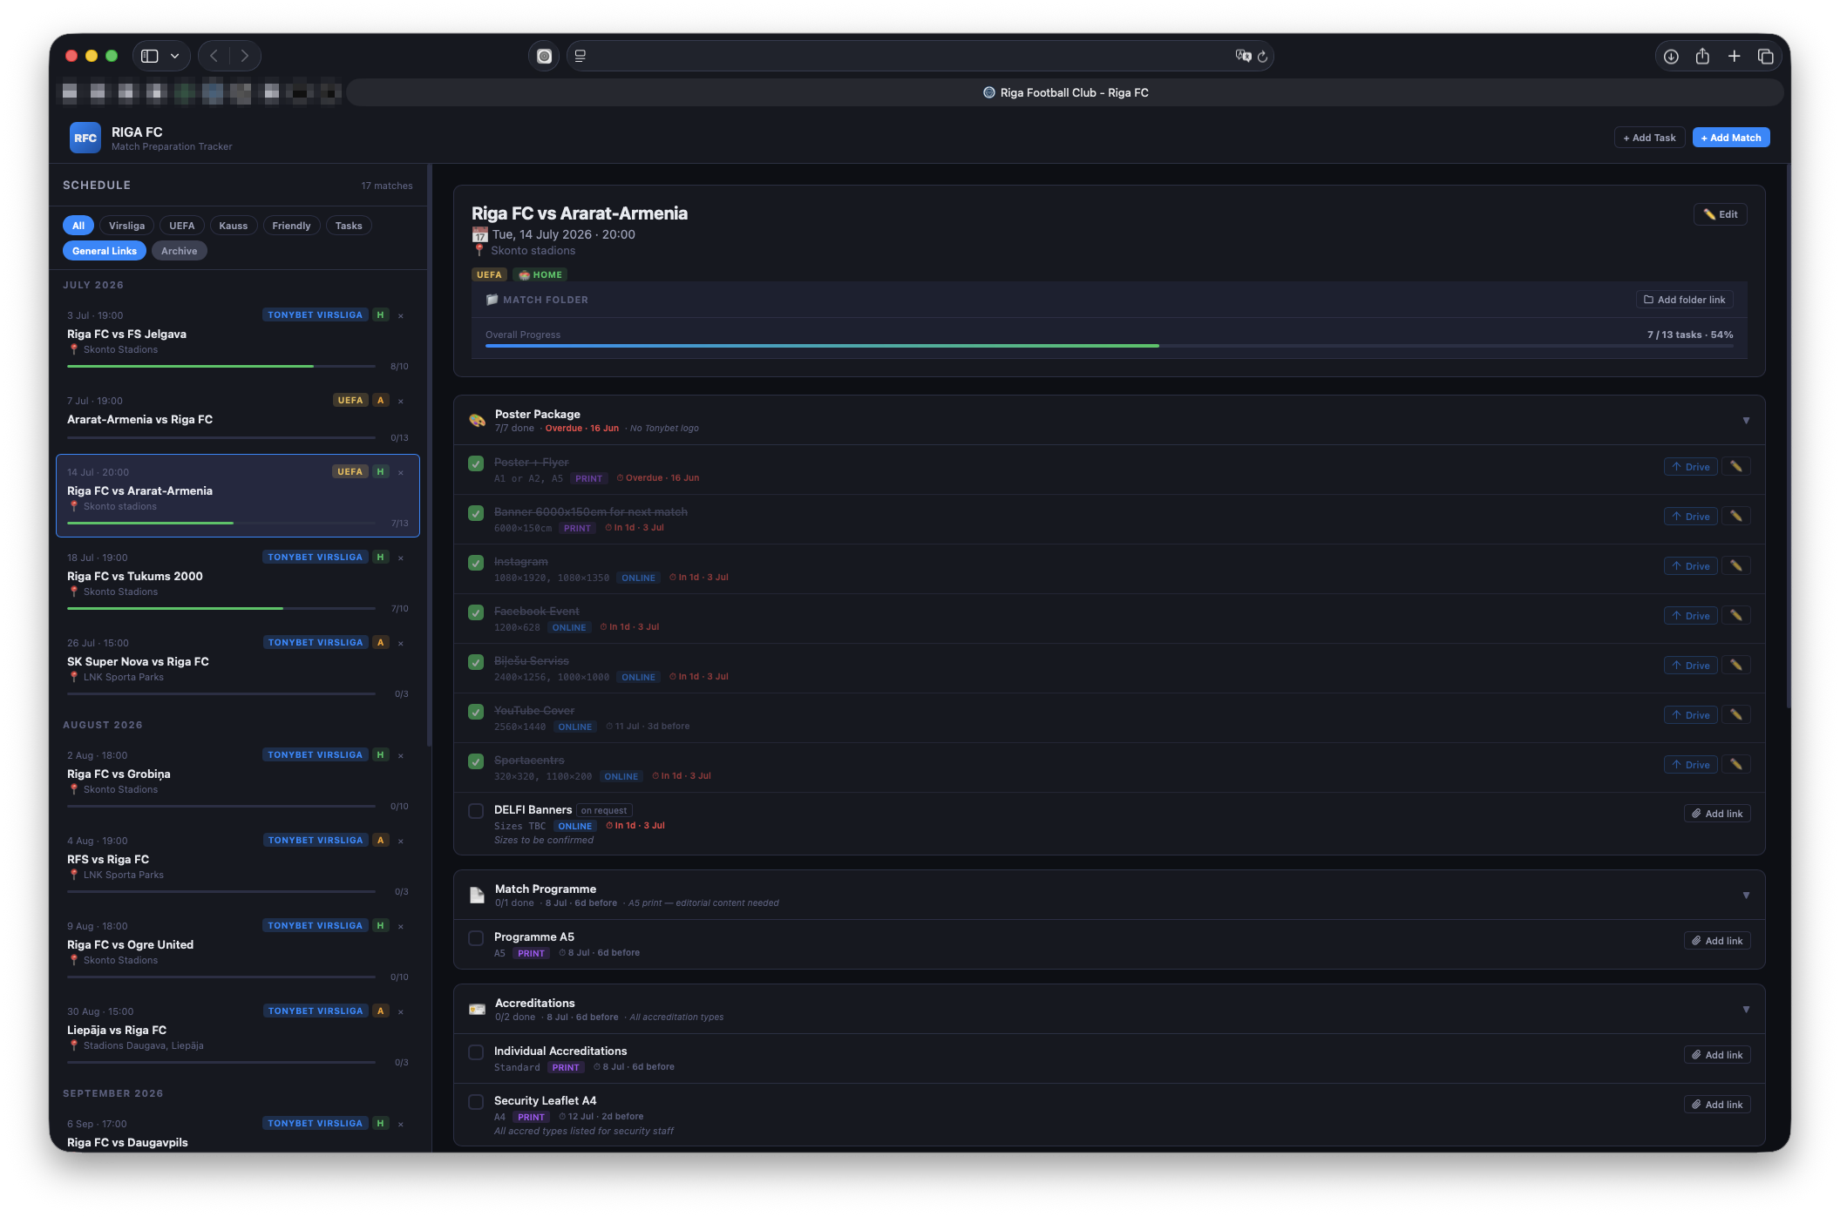Collapse the Poster Package section
This screenshot has height=1217, width=1840.
[x=1746, y=421]
